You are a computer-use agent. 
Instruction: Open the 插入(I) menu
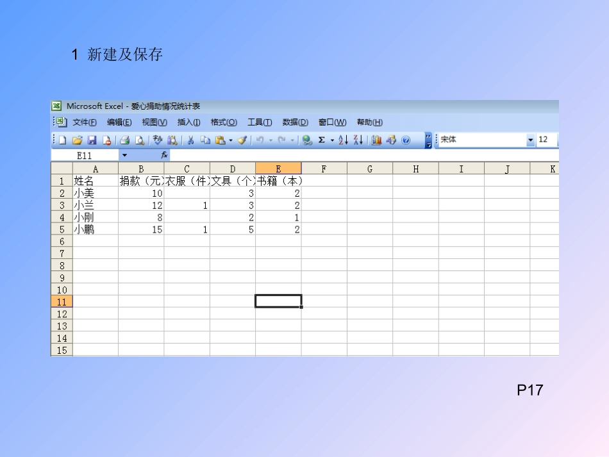(188, 122)
